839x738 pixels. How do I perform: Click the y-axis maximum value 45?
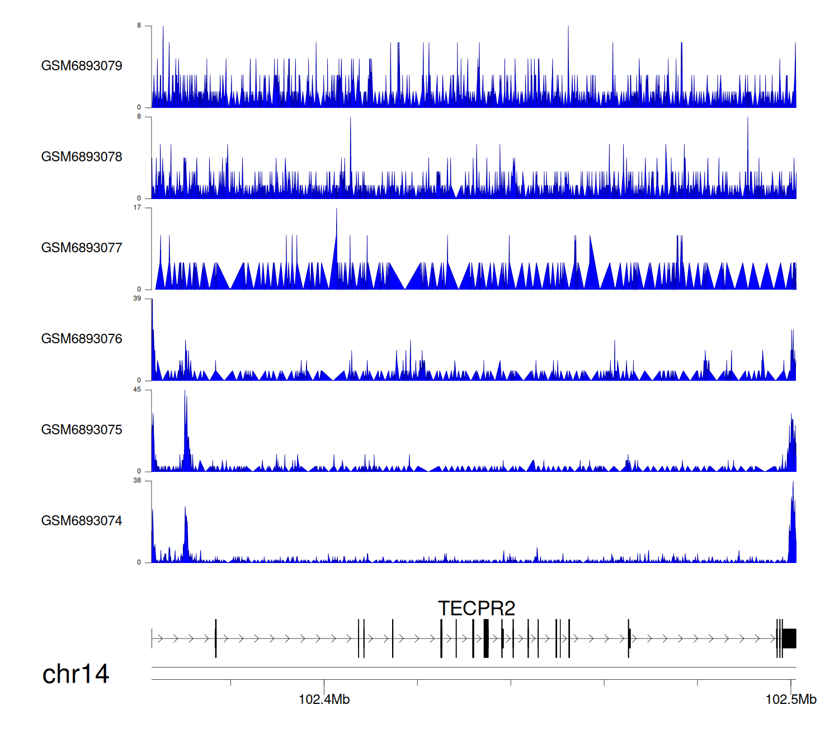[137, 390]
